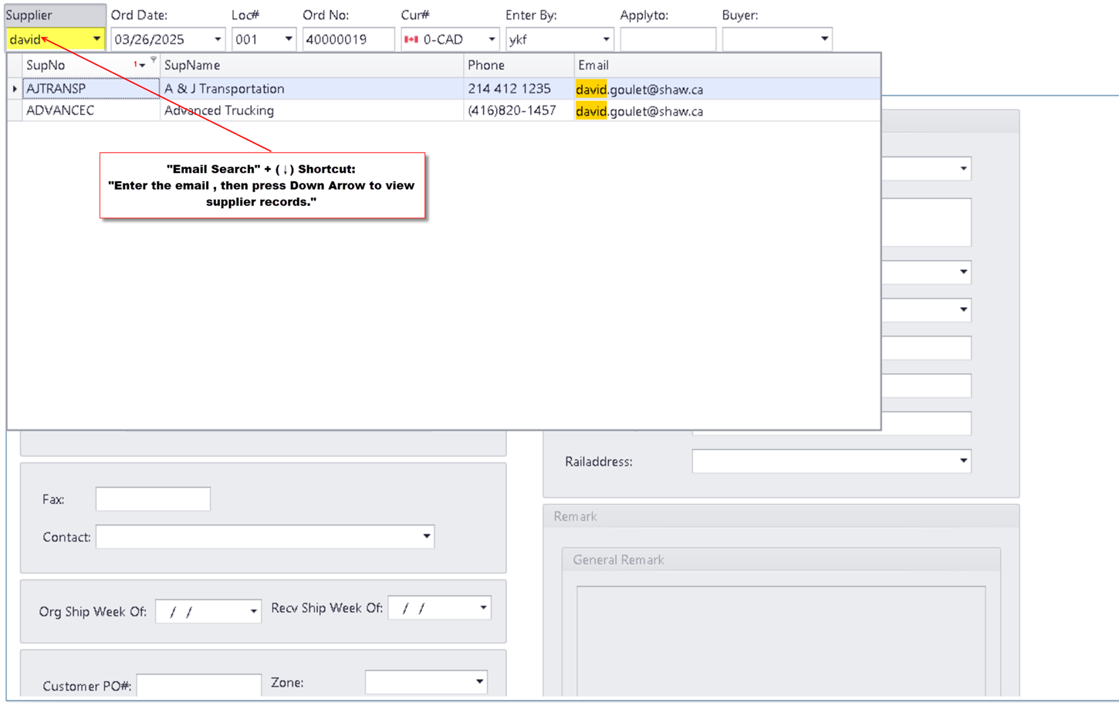Expand the Org Ship Week Of dropdown
Image resolution: width=1119 pixels, height=703 pixels.
click(253, 610)
